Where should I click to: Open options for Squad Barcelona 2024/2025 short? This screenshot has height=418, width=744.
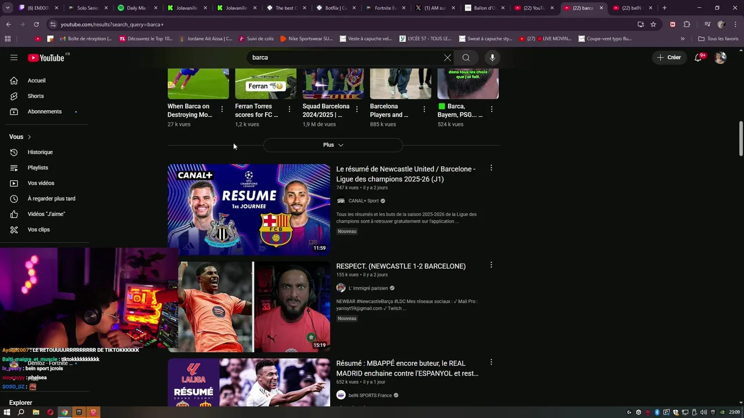click(356, 109)
